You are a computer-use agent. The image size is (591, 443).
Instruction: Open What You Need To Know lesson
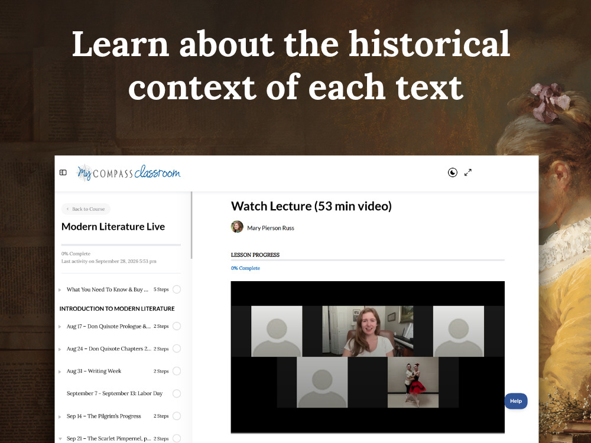[x=108, y=289]
